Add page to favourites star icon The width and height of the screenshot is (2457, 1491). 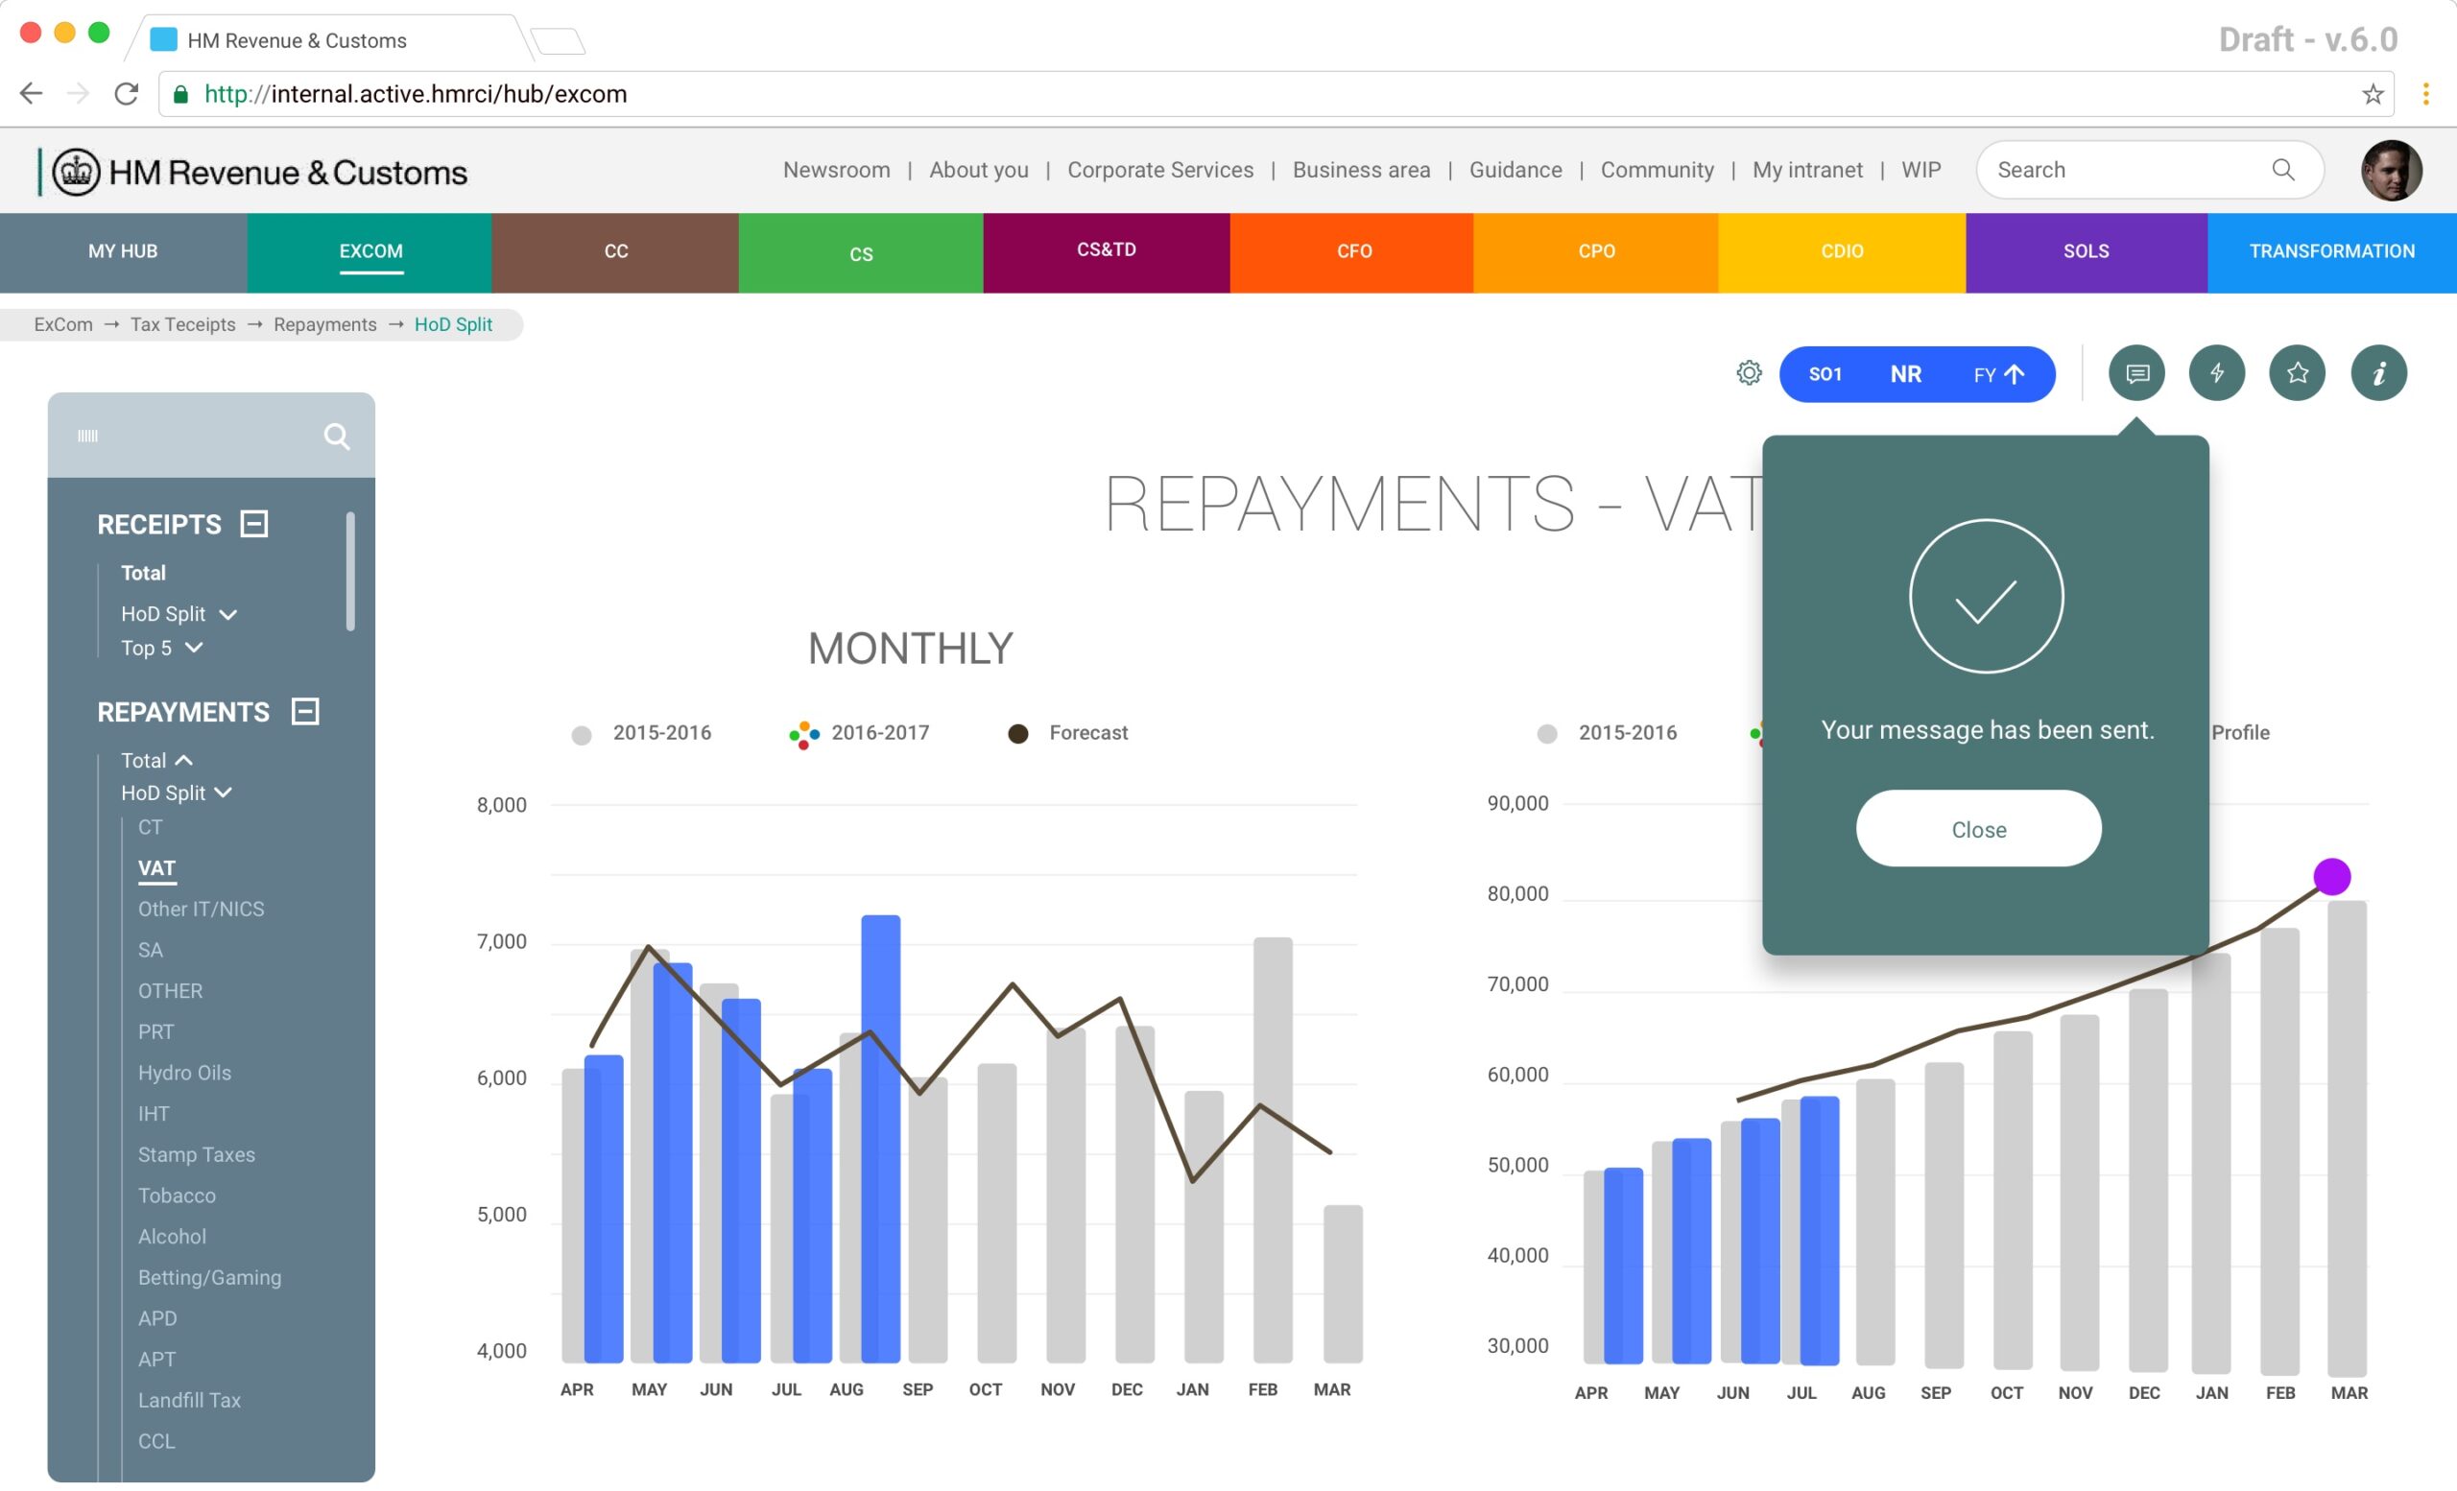click(2298, 372)
